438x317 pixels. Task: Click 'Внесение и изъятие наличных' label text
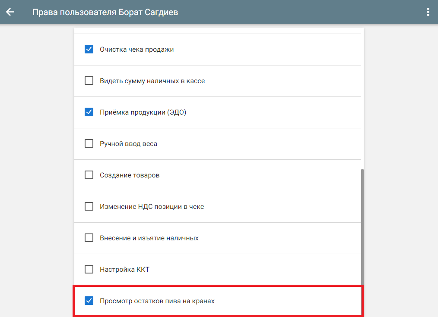tap(149, 238)
